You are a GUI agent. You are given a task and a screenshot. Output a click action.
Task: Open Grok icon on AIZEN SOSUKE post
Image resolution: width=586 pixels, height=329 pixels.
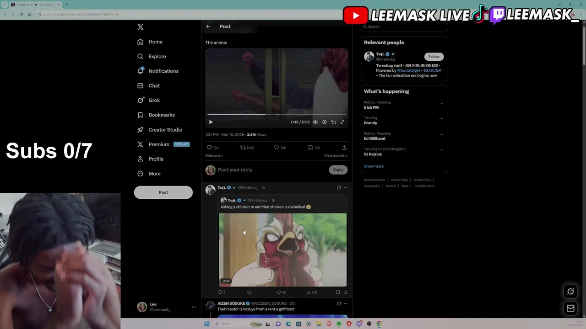(339, 303)
